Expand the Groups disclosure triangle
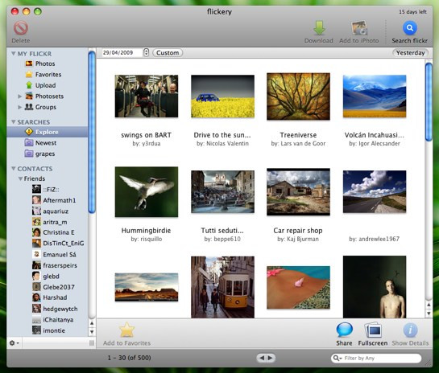The height and width of the screenshot is (373, 439). tap(19, 107)
